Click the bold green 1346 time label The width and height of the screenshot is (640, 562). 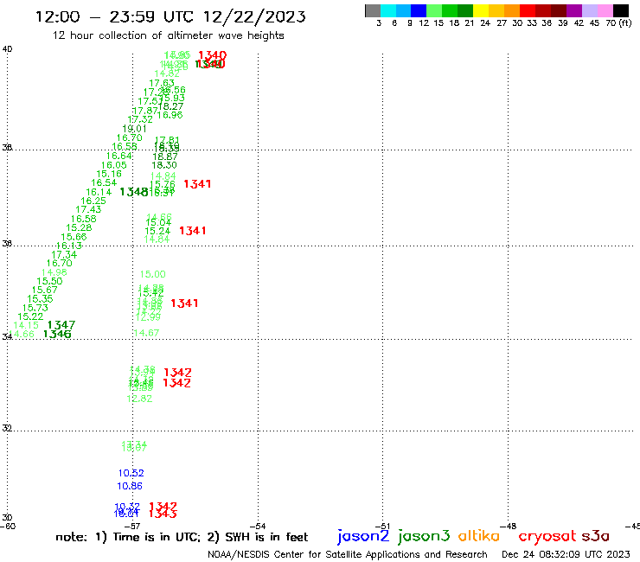57,335
